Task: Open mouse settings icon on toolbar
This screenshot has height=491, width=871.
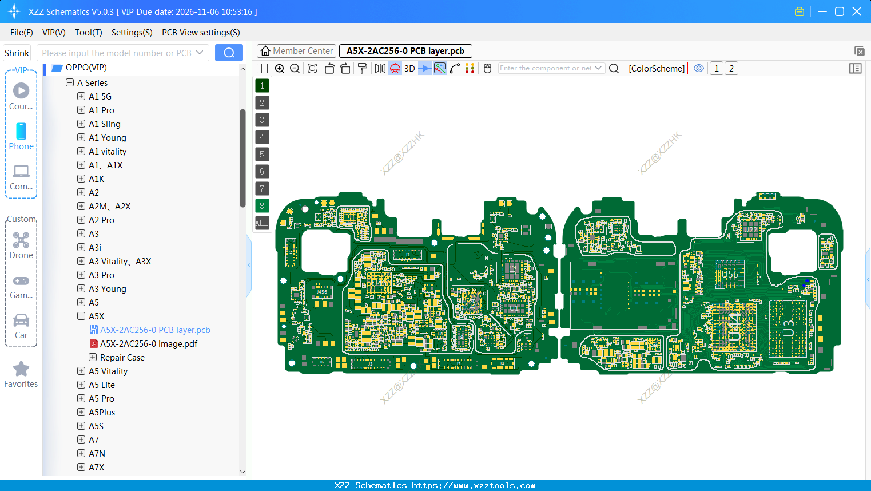Action: (487, 68)
